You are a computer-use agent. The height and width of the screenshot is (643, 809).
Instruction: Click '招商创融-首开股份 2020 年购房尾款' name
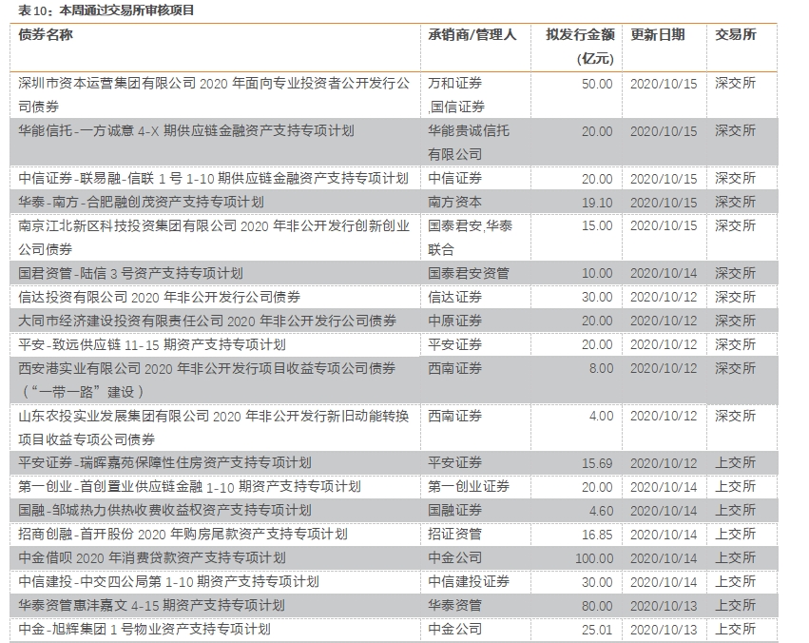(x=183, y=535)
